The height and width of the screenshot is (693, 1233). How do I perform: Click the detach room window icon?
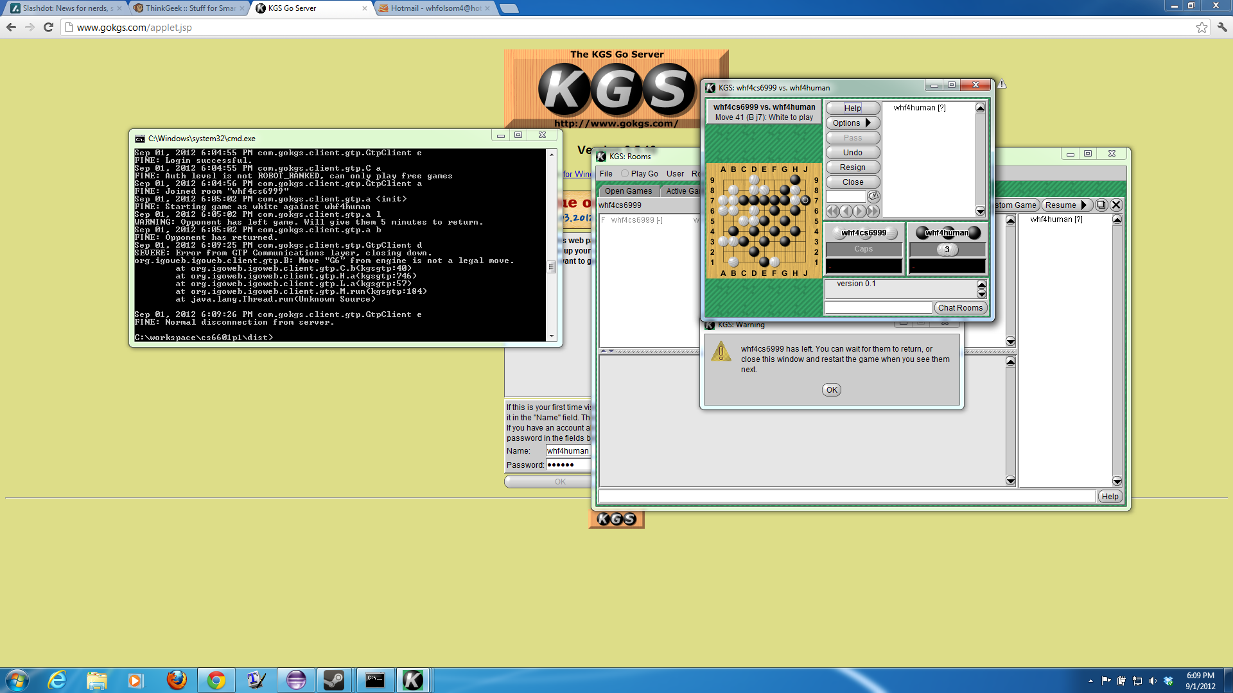pyautogui.click(x=1101, y=205)
